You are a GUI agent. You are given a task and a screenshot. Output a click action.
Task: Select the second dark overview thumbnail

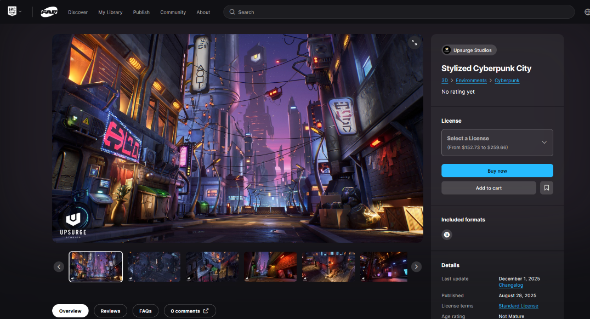[x=154, y=267]
